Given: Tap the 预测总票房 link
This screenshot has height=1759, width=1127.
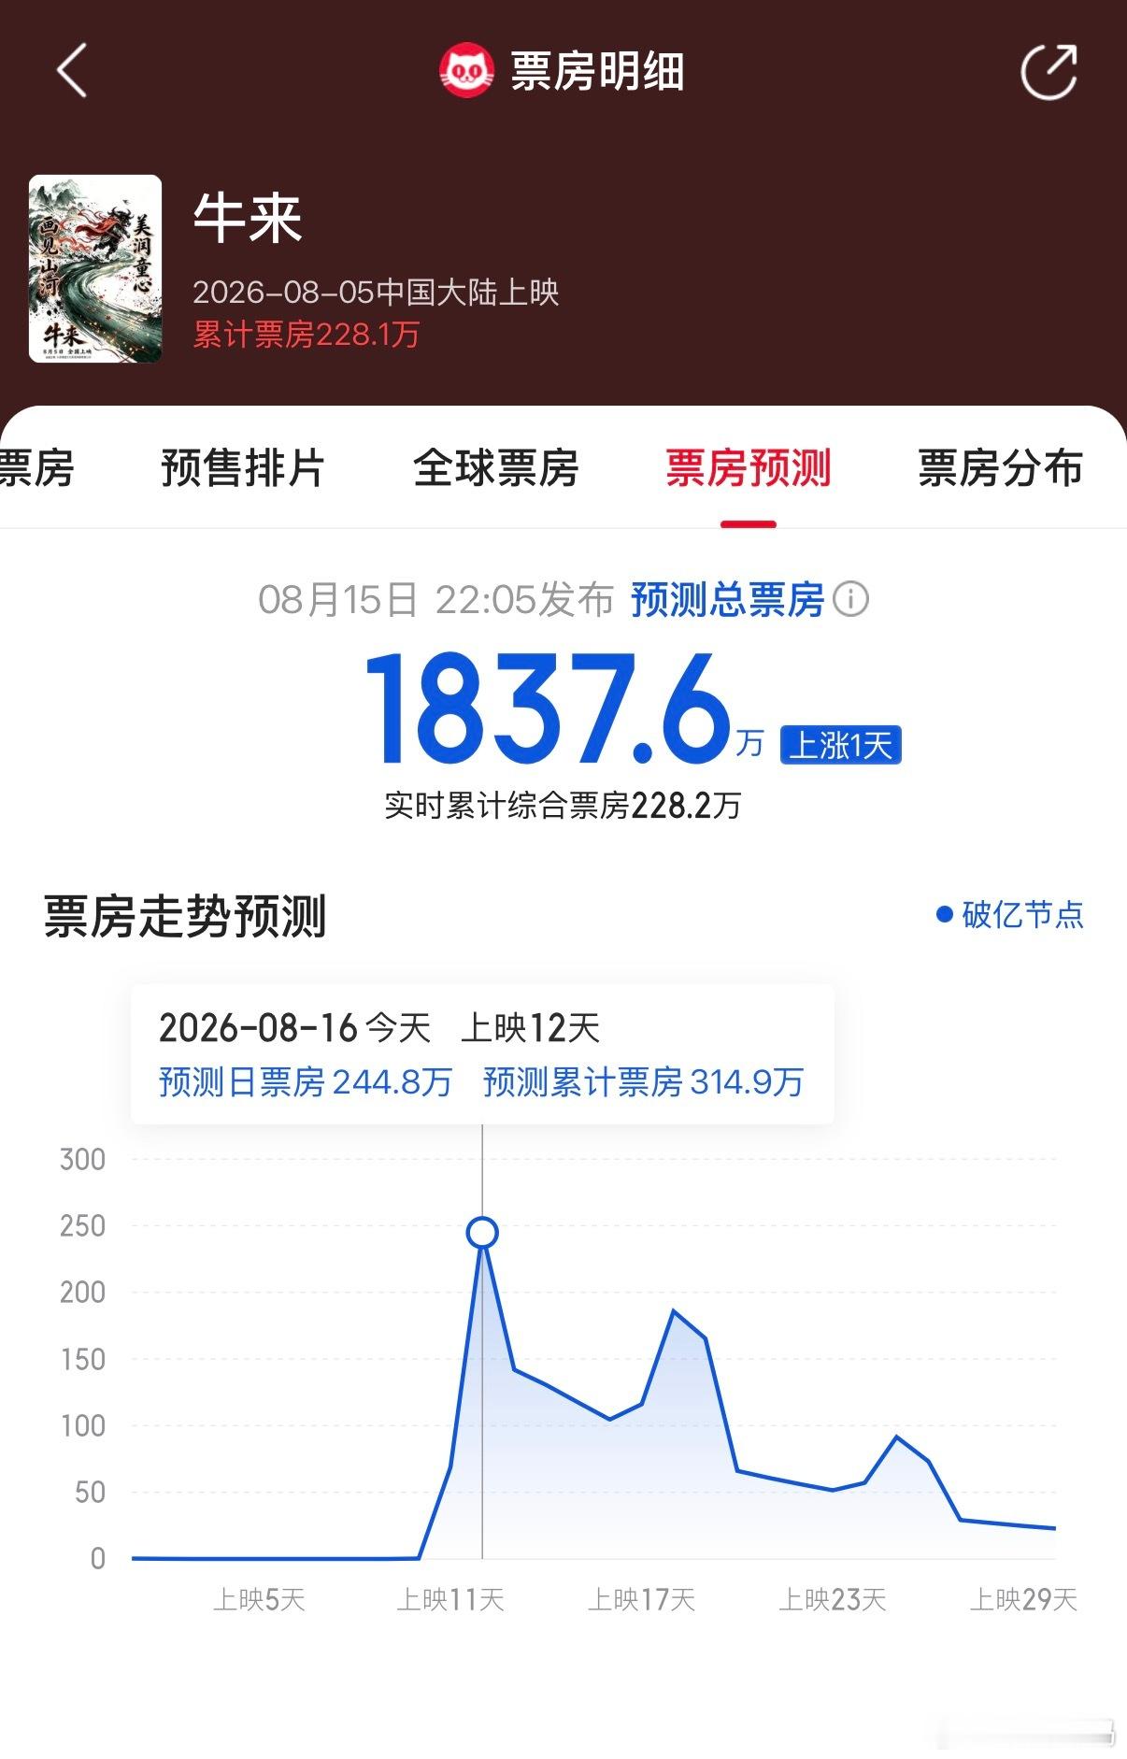Looking at the screenshot, I should tap(727, 600).
